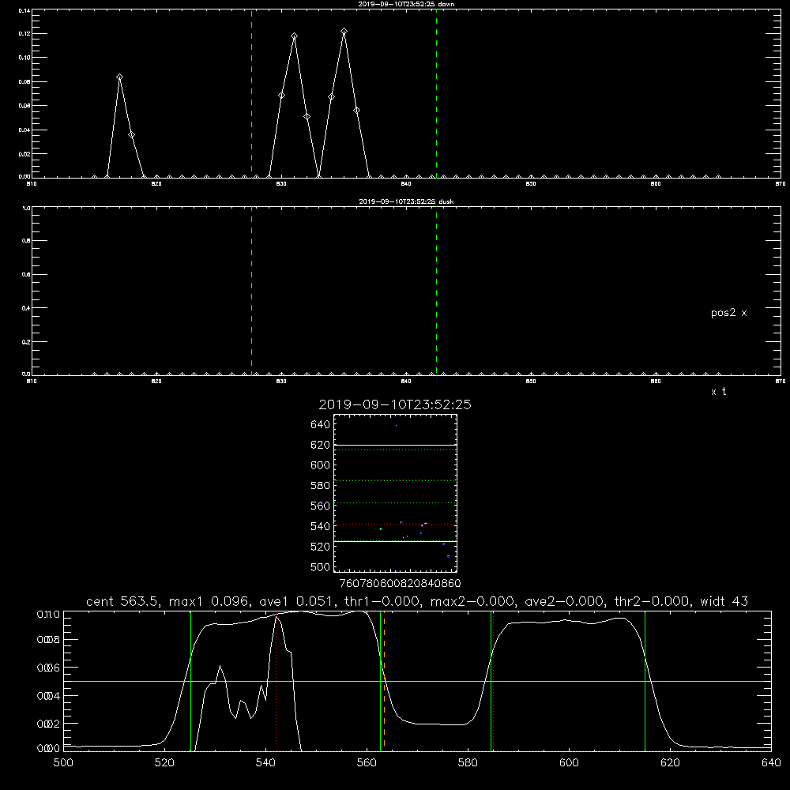This screenshot has height=790, width=790.
Task: Click the timestamp title above the small scatter plot
Action: [x=395, y=404]
